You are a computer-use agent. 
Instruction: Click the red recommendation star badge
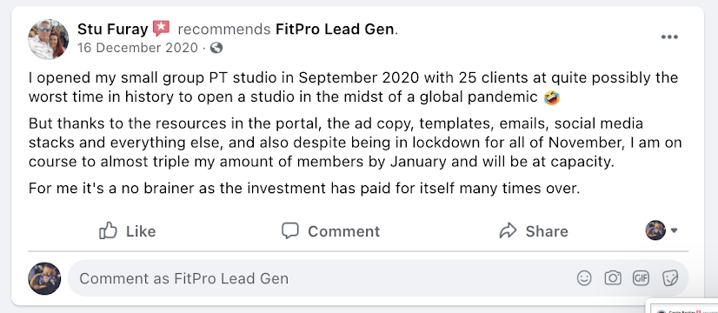[161, 29]
